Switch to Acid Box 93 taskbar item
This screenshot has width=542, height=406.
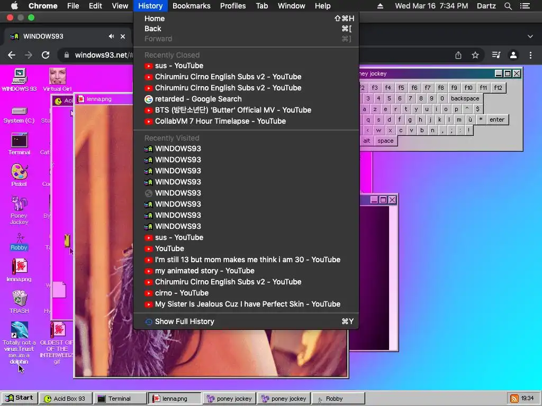[x=66, y=399]
